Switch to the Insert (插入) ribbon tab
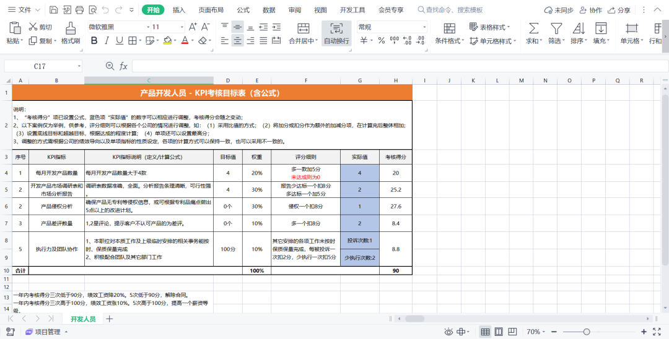This screenshot has width=669, height=339. 179,10
